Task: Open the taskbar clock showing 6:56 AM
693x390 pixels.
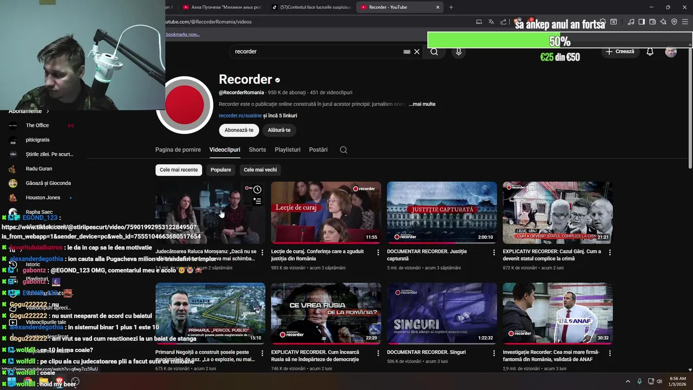Action: 678,381
